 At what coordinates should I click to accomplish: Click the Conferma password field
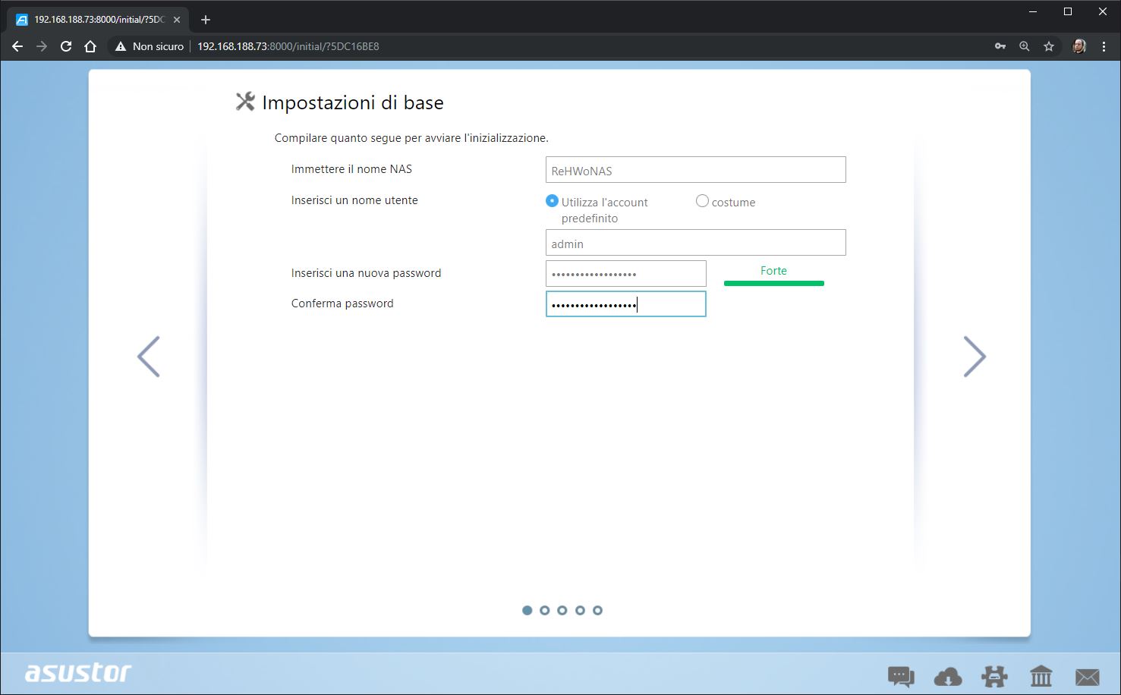626,304
